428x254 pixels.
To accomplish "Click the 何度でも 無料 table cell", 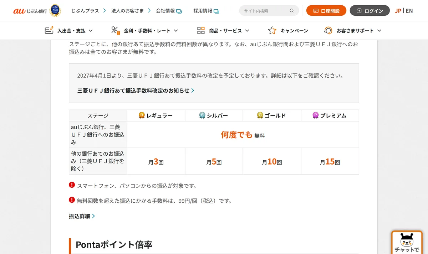I will click(x=243, y=135).
